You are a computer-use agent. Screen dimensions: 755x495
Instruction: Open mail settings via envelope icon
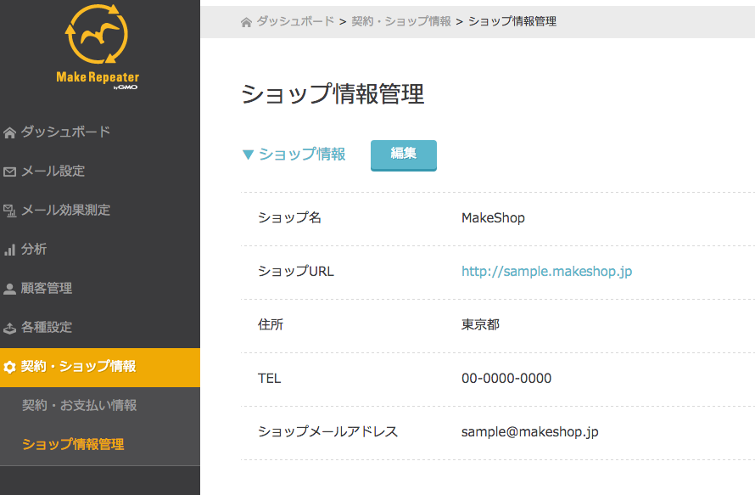tap(10, 171)
